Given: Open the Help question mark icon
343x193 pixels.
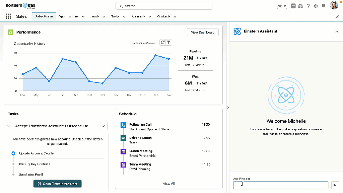Looking at the screenshot, I should click(x=308, y=6).
